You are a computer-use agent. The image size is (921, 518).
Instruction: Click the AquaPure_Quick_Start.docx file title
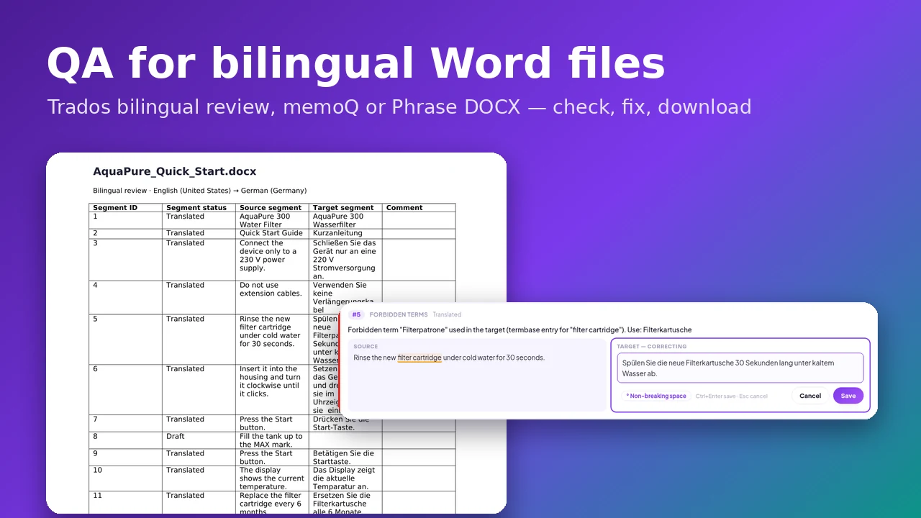point(175,171)
